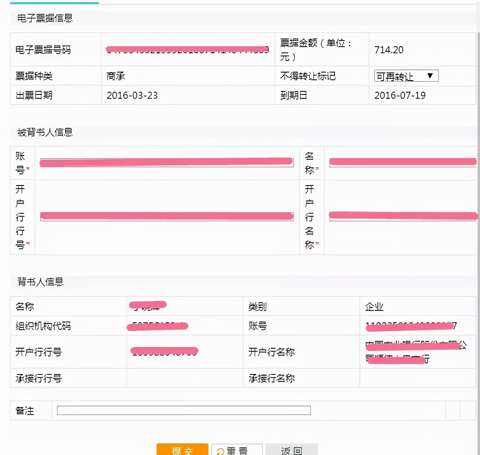Click the empty 承接行行号 cell
480x455 pixels.
coord(185,378)
